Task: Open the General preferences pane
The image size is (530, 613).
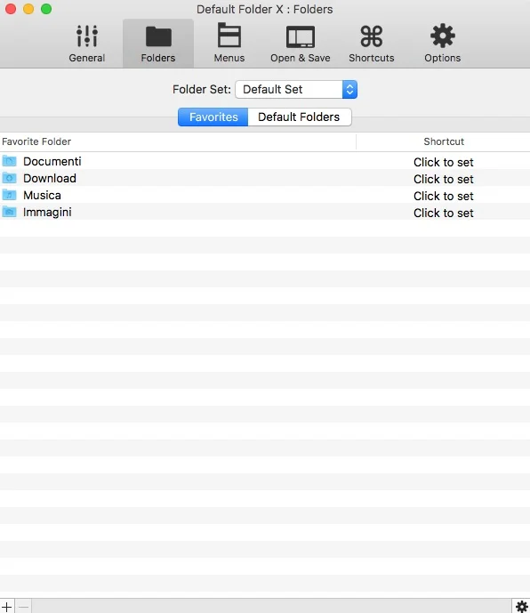Action: 87,44
